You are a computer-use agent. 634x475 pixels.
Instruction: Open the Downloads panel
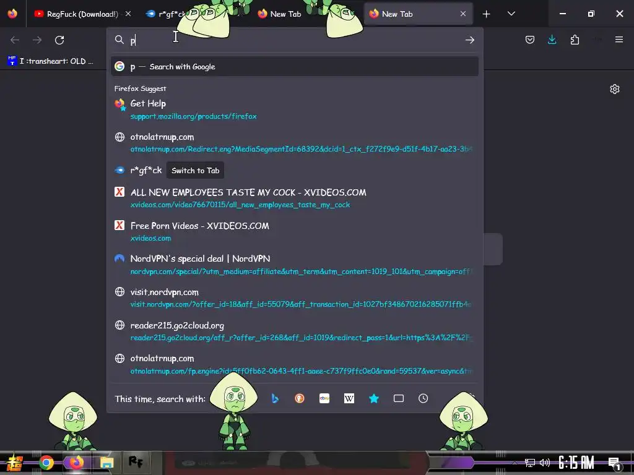552,40
